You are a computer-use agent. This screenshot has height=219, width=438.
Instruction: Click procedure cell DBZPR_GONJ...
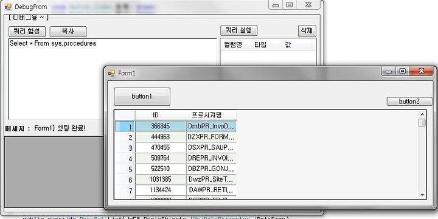pyautogui.click(x=211, y=169)
